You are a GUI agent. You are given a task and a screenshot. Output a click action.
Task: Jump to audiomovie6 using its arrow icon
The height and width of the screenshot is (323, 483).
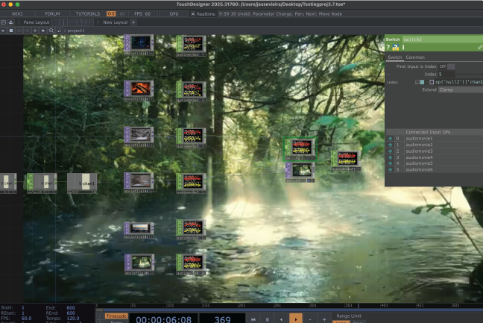coord(390,169)
